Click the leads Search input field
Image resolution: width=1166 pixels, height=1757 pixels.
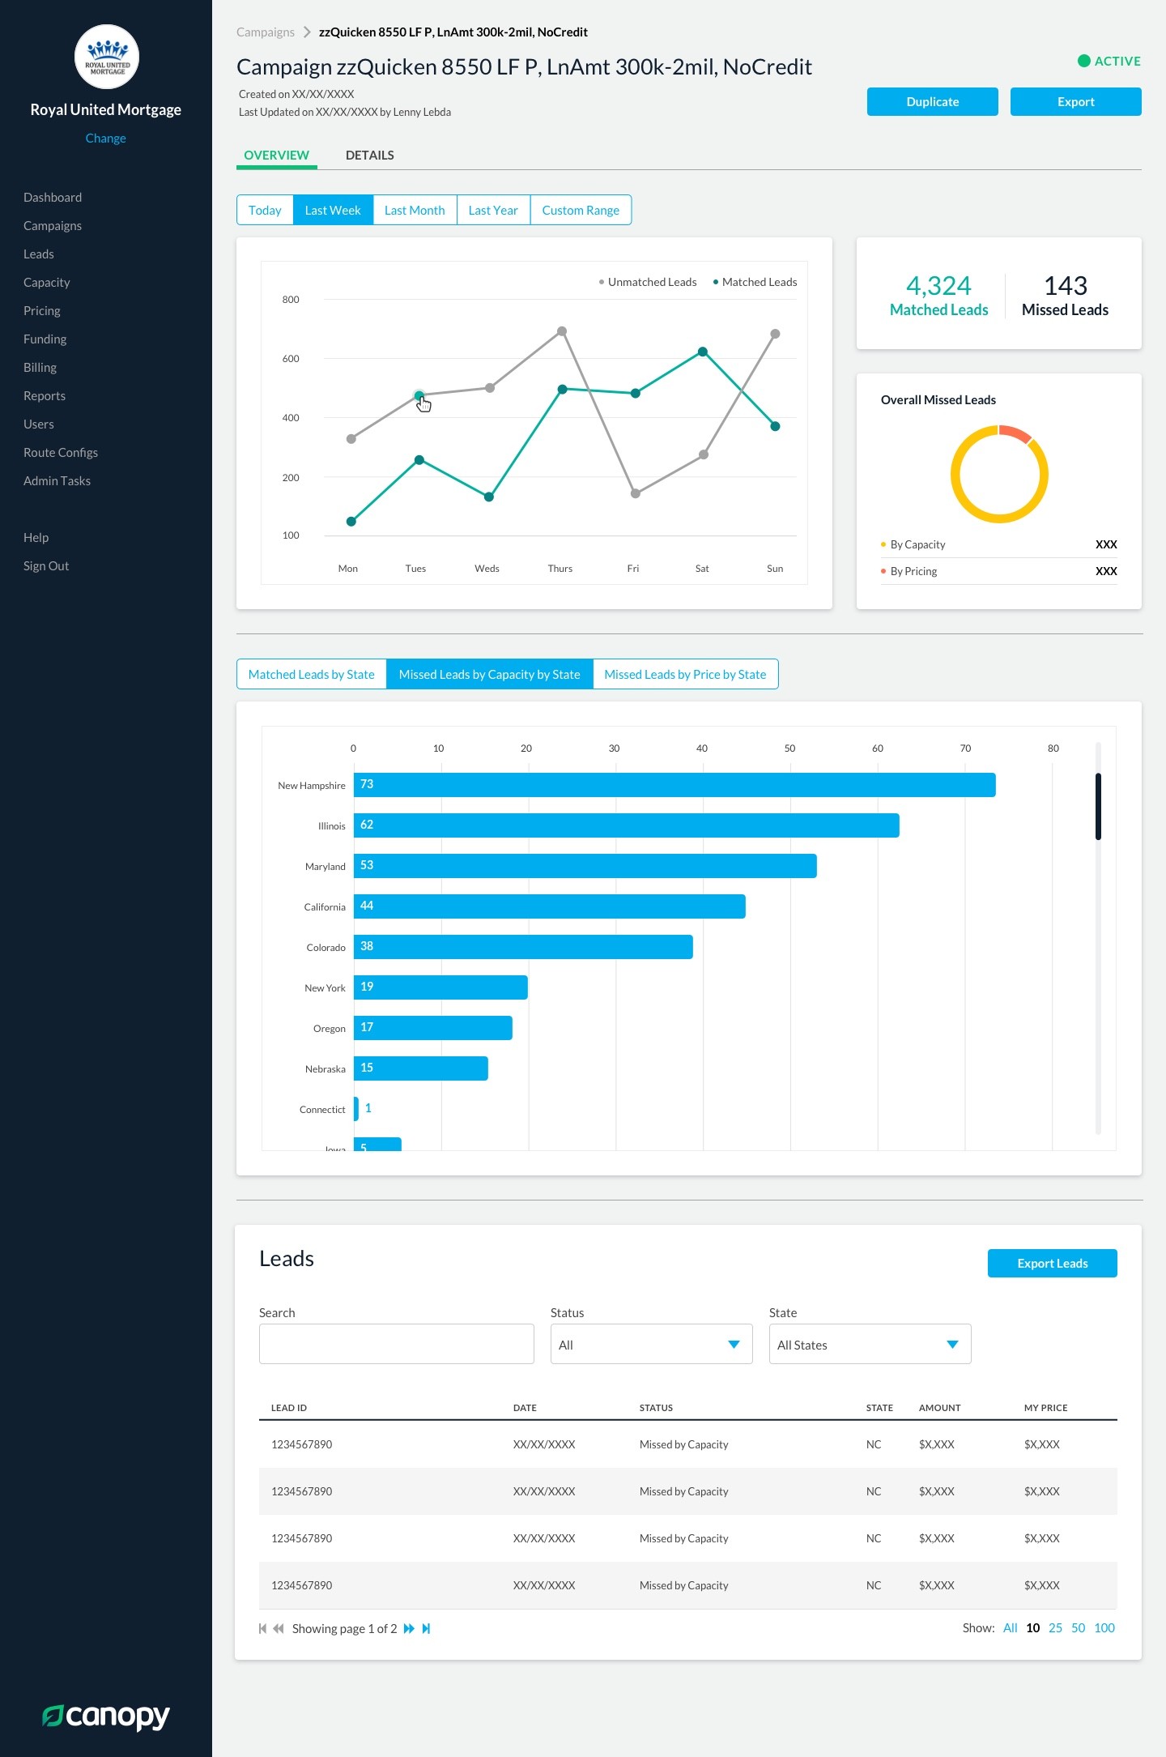397,1344
